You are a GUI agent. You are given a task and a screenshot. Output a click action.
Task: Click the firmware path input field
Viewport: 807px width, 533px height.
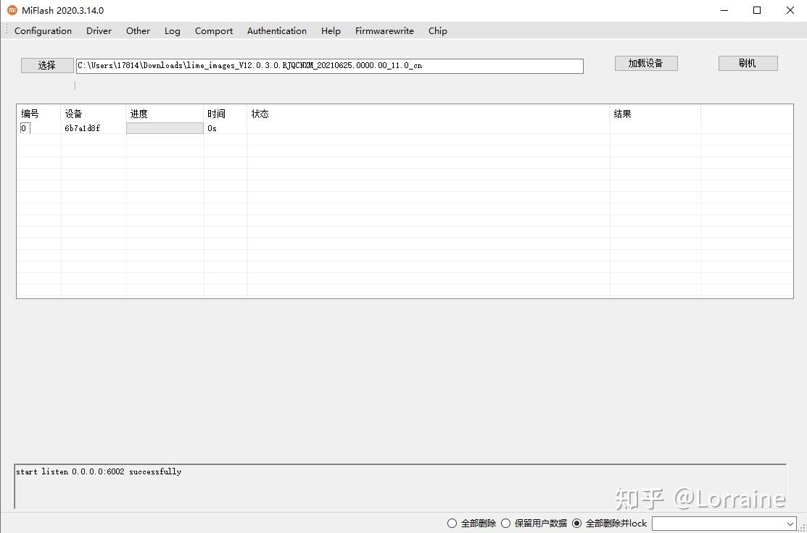point(329,66)
